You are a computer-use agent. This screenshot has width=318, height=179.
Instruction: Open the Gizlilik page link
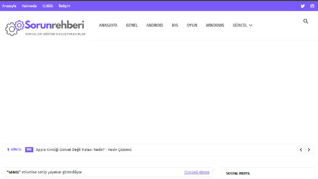coord(48,6)
